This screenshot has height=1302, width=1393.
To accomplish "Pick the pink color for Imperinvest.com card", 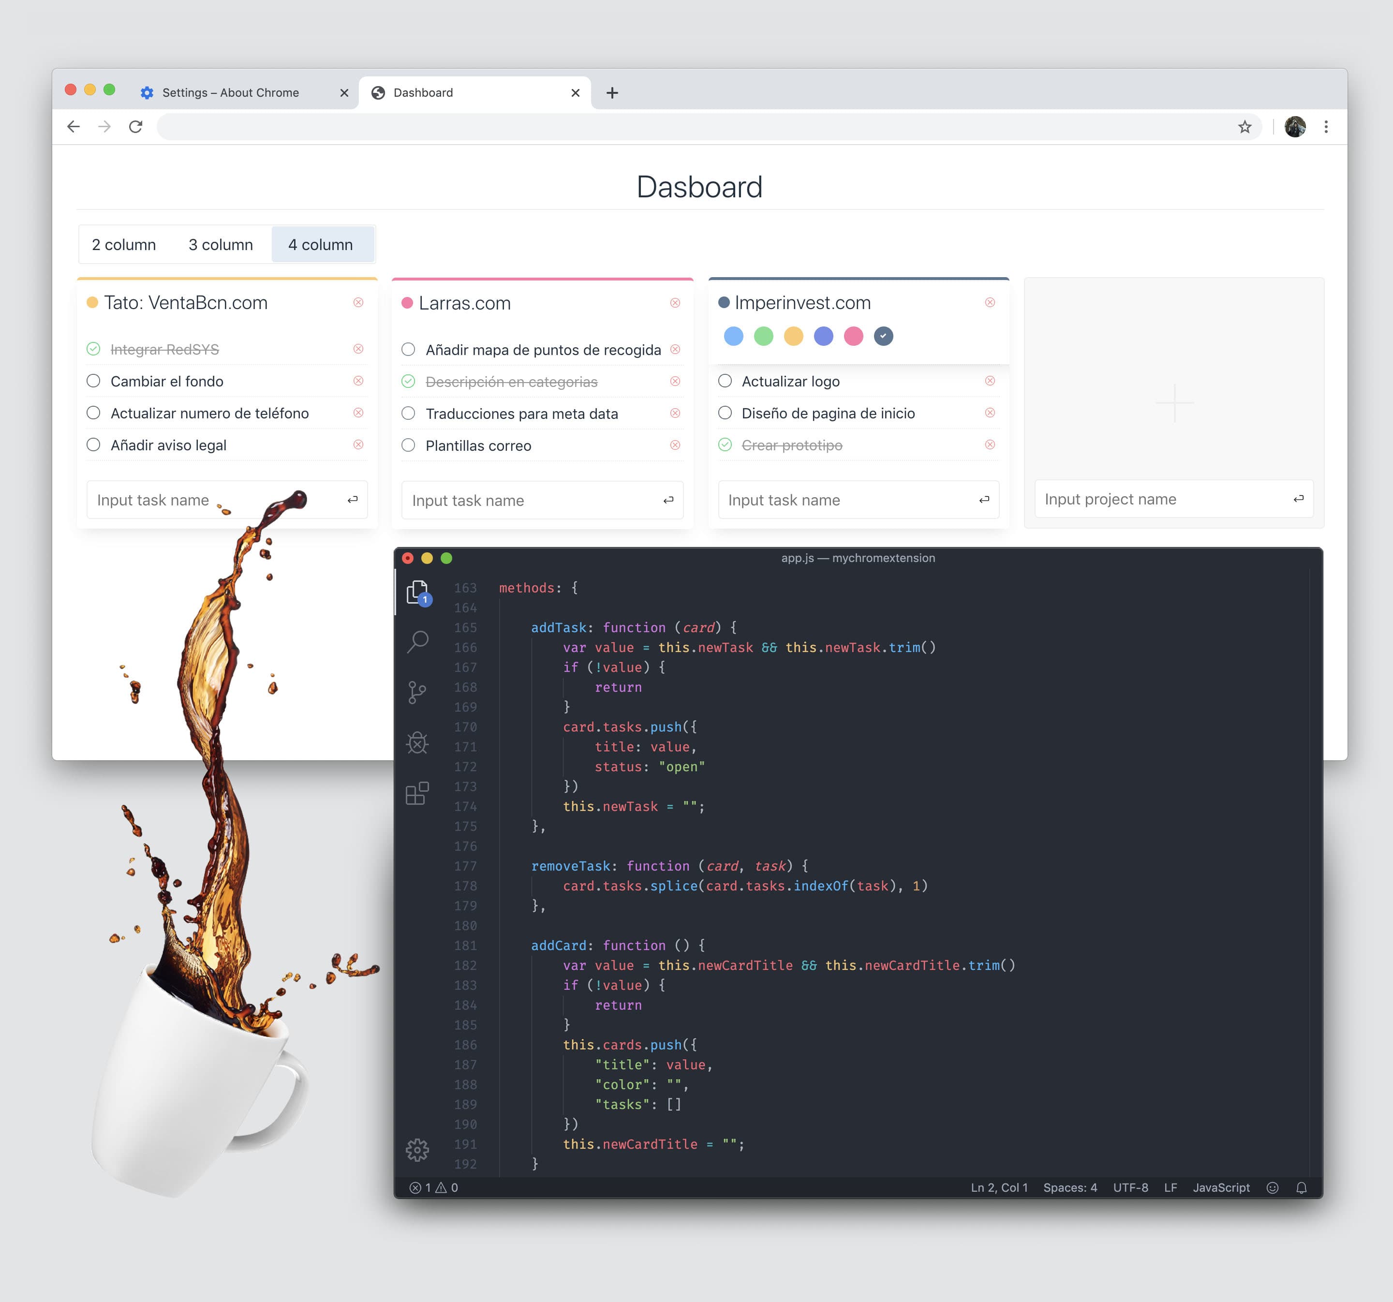I will [x=854, y=336].
